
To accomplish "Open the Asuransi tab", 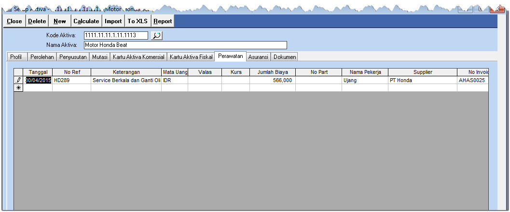I will tap(258, 57).
